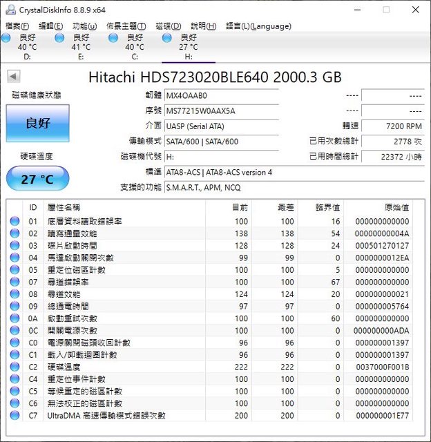Open the 功能(u) menu
Screen dimensions: 431x442
(84, 26)
